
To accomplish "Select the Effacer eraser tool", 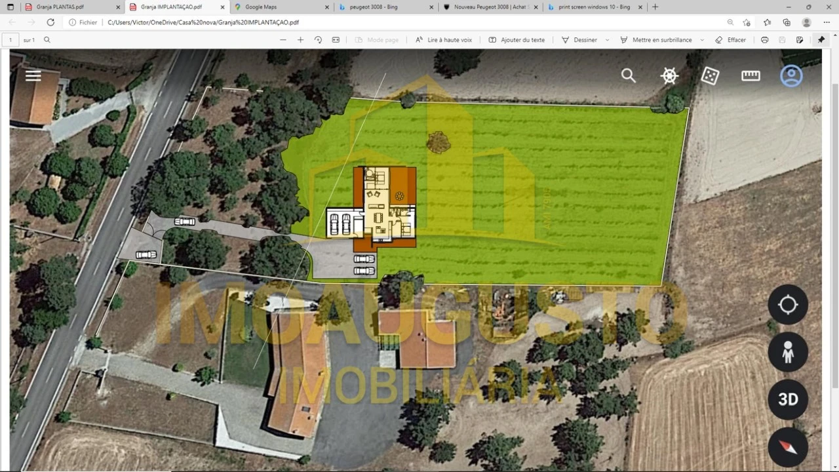I will click(x=730, y=40).
